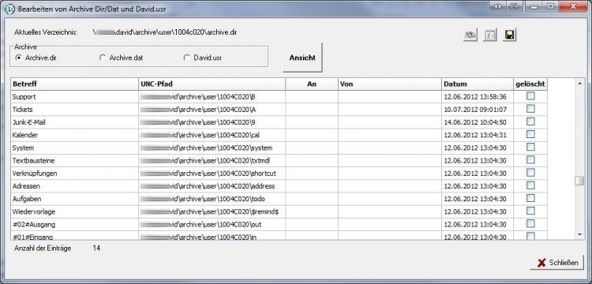592x284 pixels.
Task: Click the gelöscht column header
Action: click(530, 84)
